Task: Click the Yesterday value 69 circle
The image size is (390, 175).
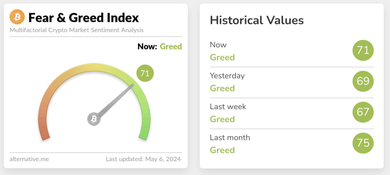Action: [x=363, y=82]
